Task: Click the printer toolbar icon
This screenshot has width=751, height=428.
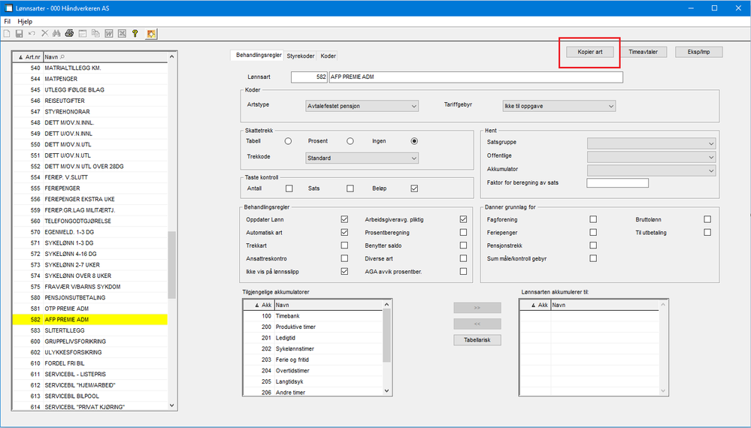Action: click(x=69, y=34)
